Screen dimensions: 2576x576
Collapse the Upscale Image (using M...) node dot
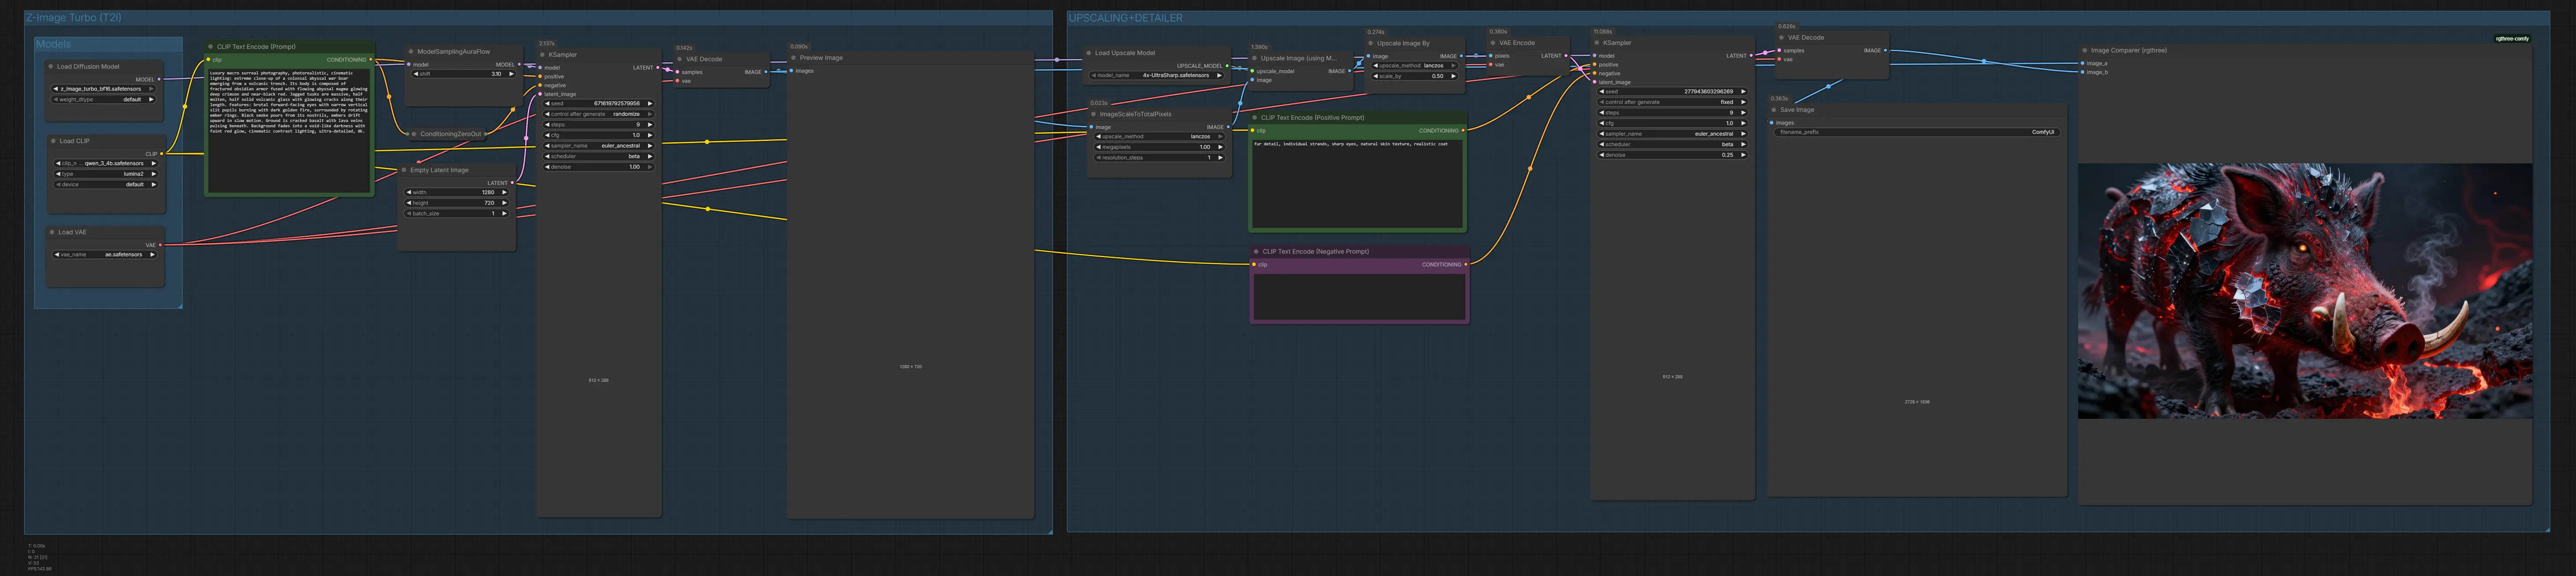coord(1254,58)
